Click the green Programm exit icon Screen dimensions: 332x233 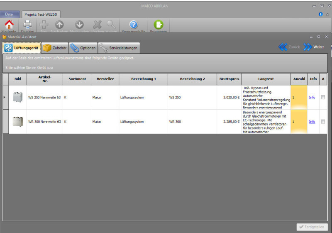159,25
